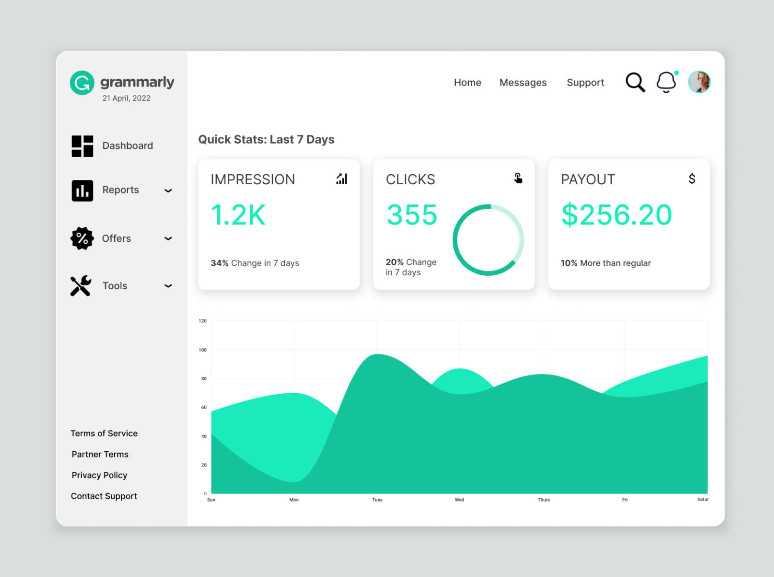This screenshot has width=774, height=577.
Task: Open the Messages menu item
Action: [x=523, y=82]
